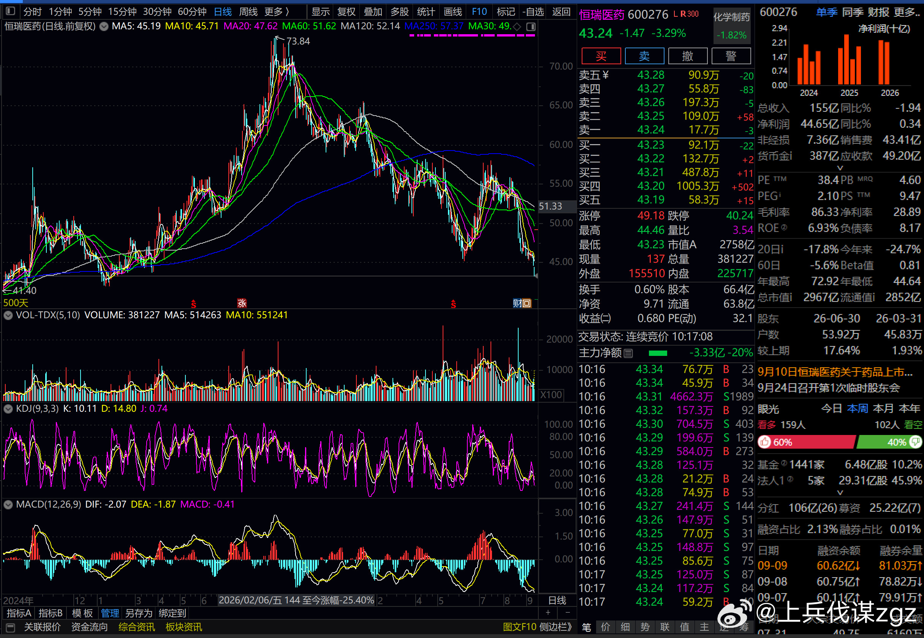
Task: Open the KDJ indicator dropdown circle
Action: [8, 409]
